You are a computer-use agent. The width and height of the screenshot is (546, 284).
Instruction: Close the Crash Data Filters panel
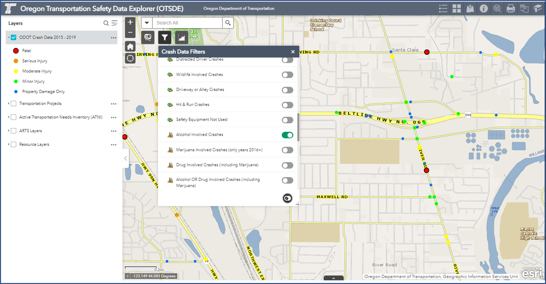point(293,52)
